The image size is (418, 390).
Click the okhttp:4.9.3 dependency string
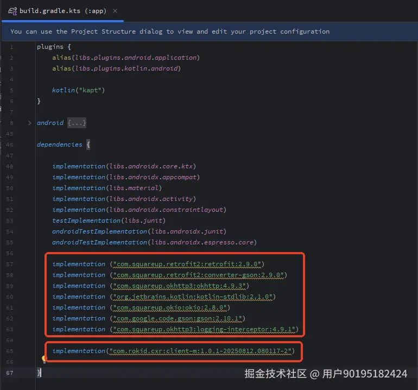[x=179, y=286]
